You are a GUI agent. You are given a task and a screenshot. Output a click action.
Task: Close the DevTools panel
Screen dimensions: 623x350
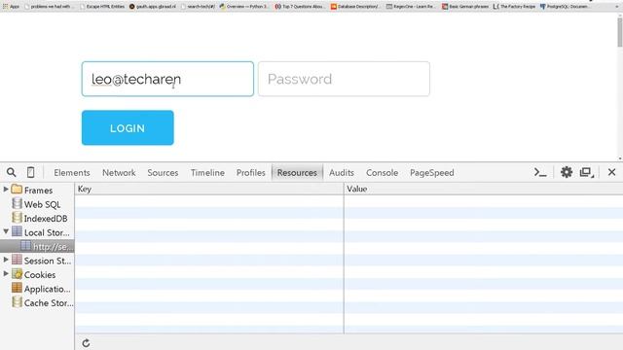pyautogui.click(x=612, y=172)
